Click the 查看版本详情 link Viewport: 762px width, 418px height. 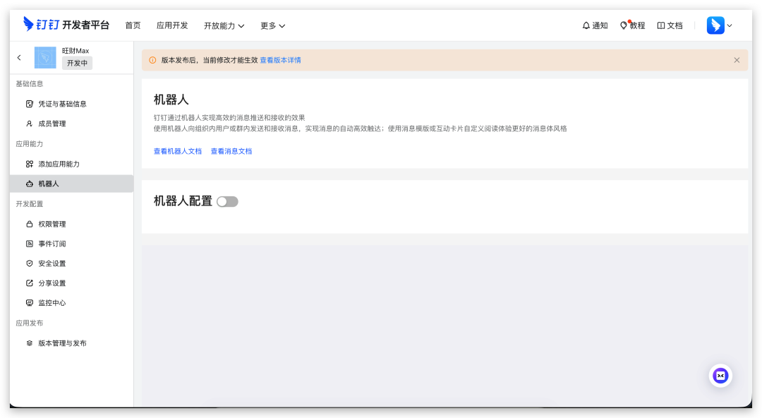280,60
